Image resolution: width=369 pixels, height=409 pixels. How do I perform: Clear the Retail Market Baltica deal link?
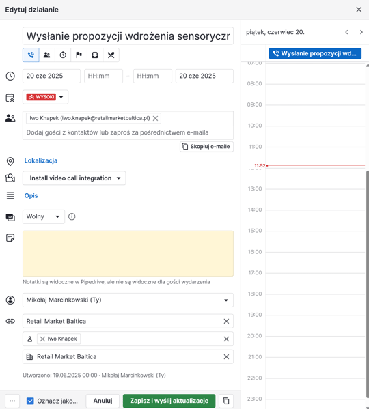[226, 322]
